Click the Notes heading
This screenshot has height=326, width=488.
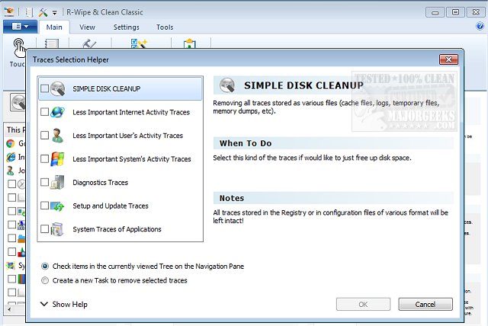(x=232, y=198)
